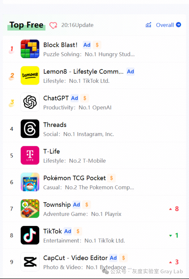Select the ChatGPT app icon
This screenshot has height=279, width=189.
[30, 102]
